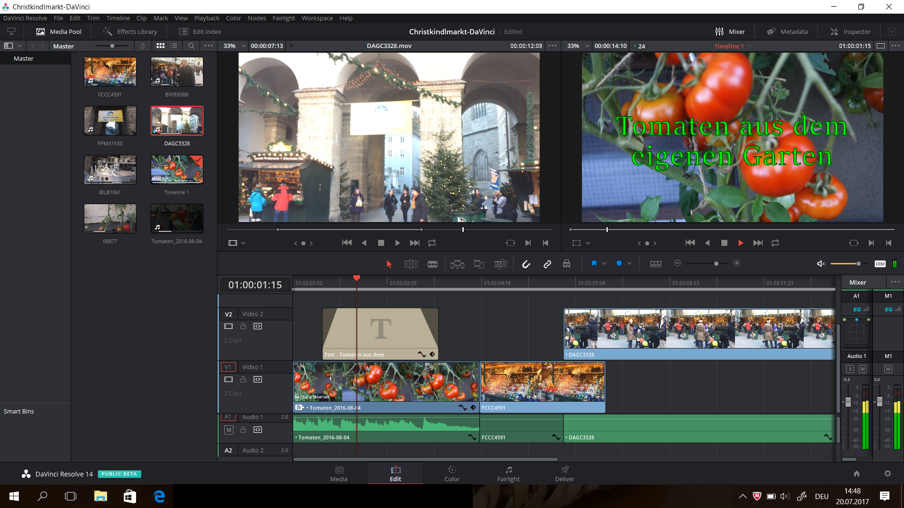Select the Blade Edit Mode tool
The image size is (904, 508).
click(432, 264)
